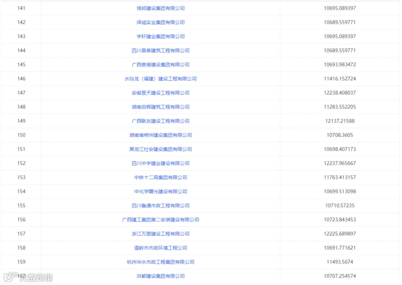Viewport: 402px width, 285px height.
Task: Open the 杭州华水市政工程集团有限公司 link
Action: (160, 262)
